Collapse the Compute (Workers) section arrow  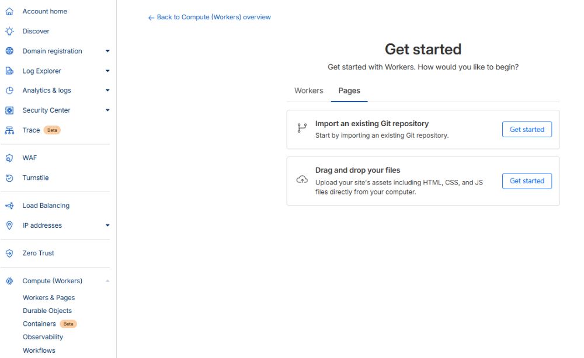point(107,281)
